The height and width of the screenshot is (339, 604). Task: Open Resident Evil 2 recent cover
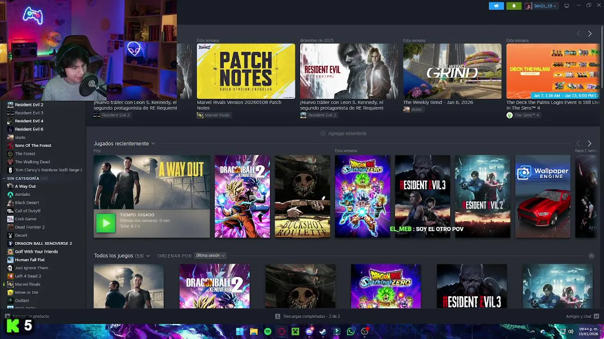[x=482, y=196]
